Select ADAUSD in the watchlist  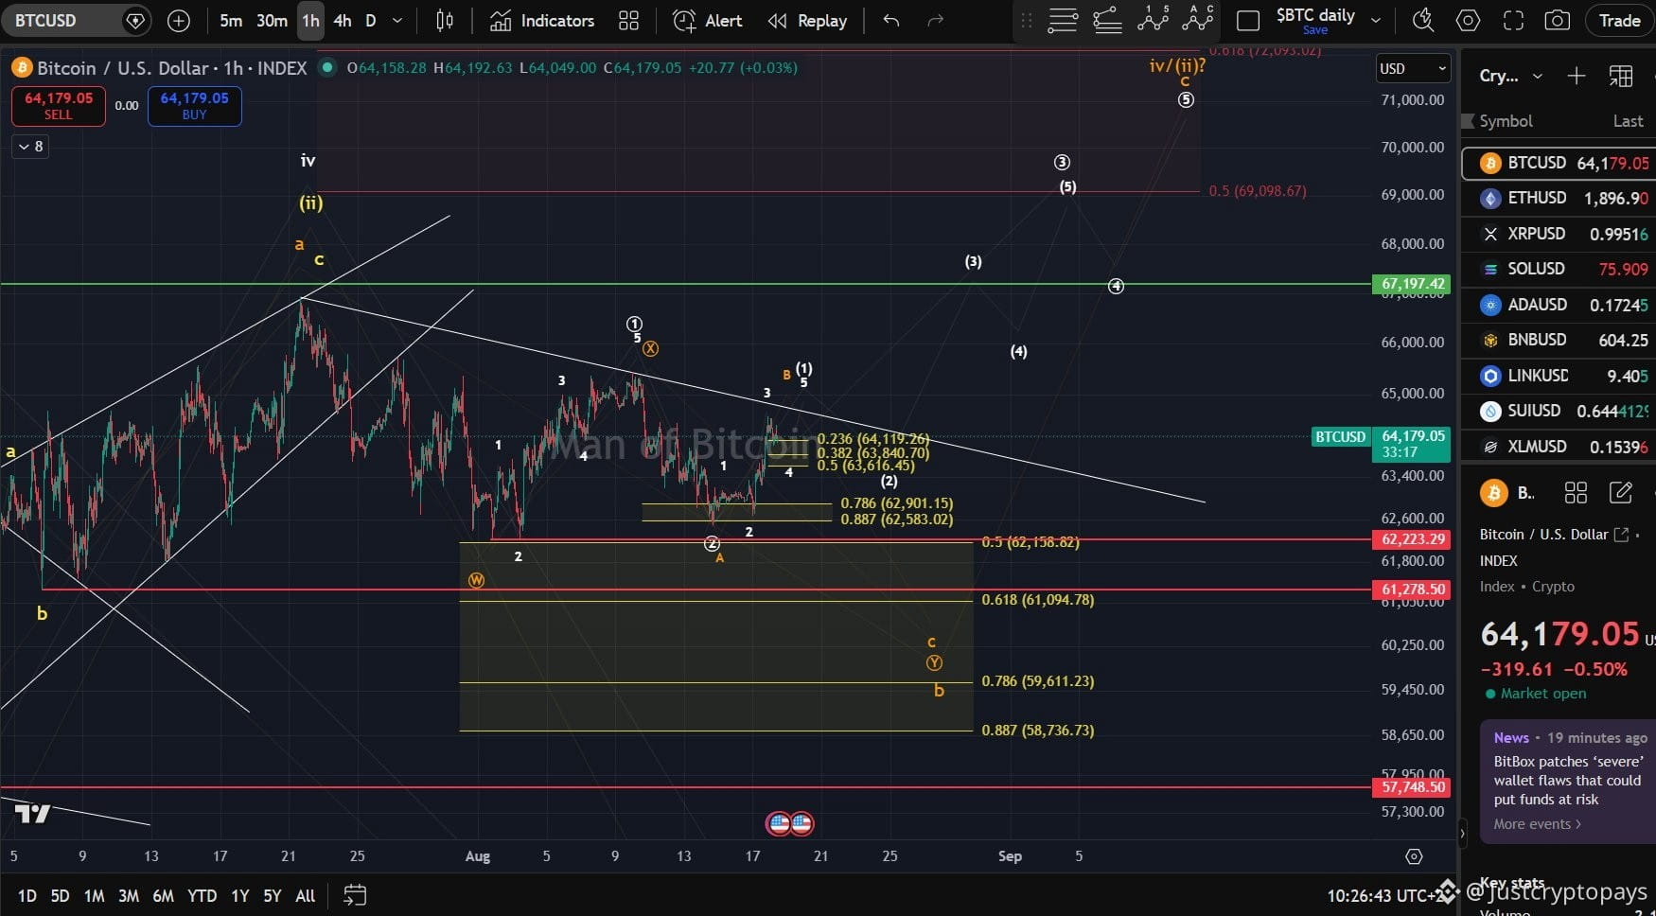point(1559,305)
